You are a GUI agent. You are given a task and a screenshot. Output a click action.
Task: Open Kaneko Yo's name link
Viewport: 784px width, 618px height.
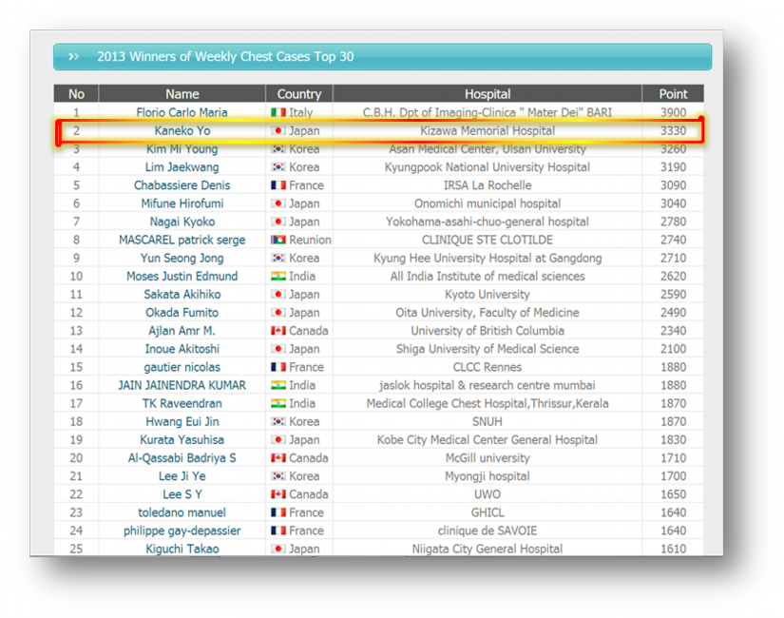(x=182, y=130)
